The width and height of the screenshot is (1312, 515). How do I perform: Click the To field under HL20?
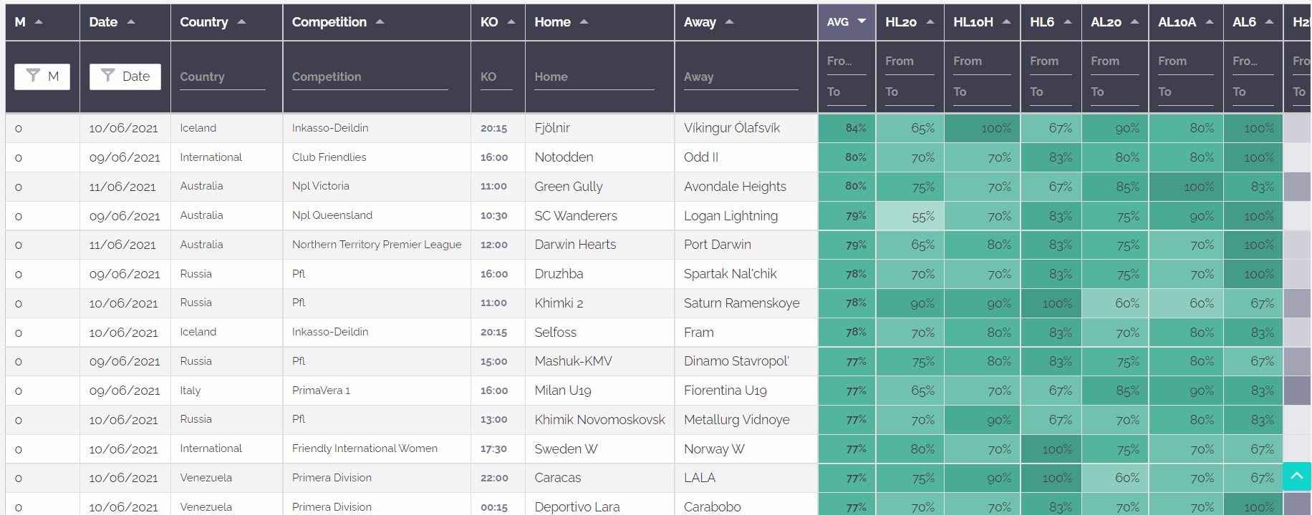point(908,92)
